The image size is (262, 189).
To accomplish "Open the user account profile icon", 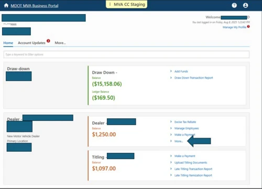I will click(x=245, y=5).
